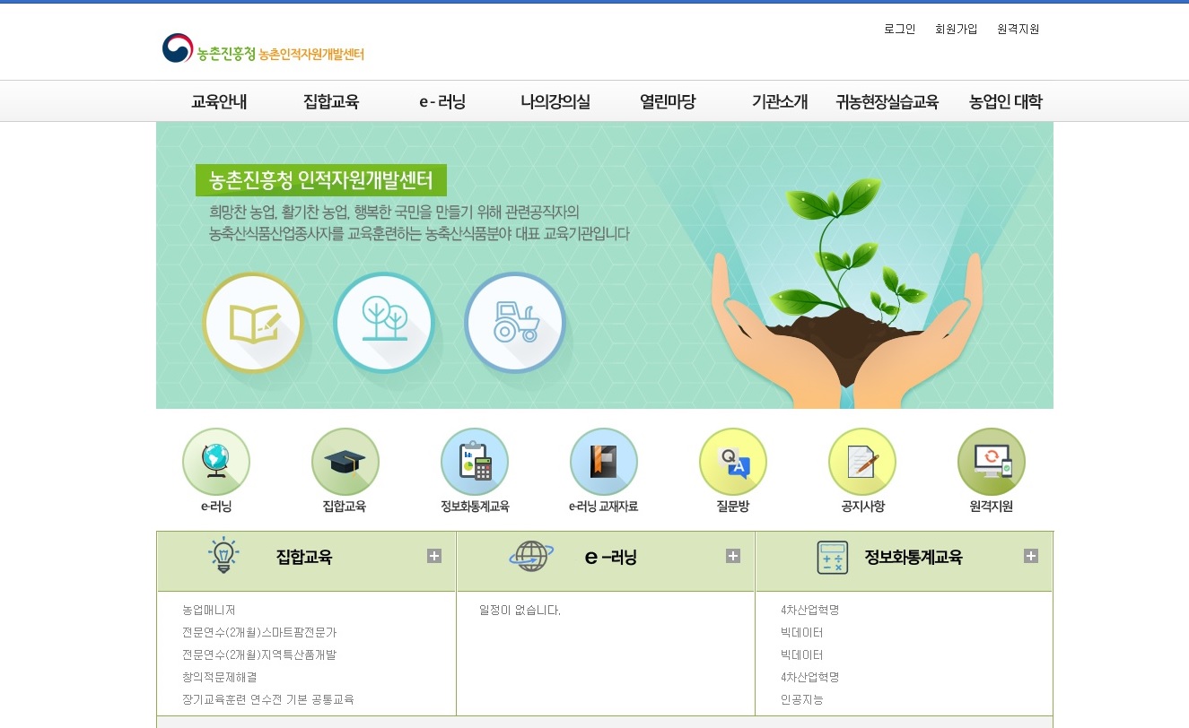Open the 열린마당 menu

click(668, 101)
